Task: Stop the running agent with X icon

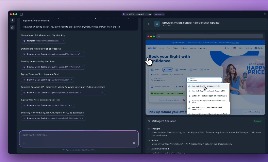Action: click(x=134, y=143)
